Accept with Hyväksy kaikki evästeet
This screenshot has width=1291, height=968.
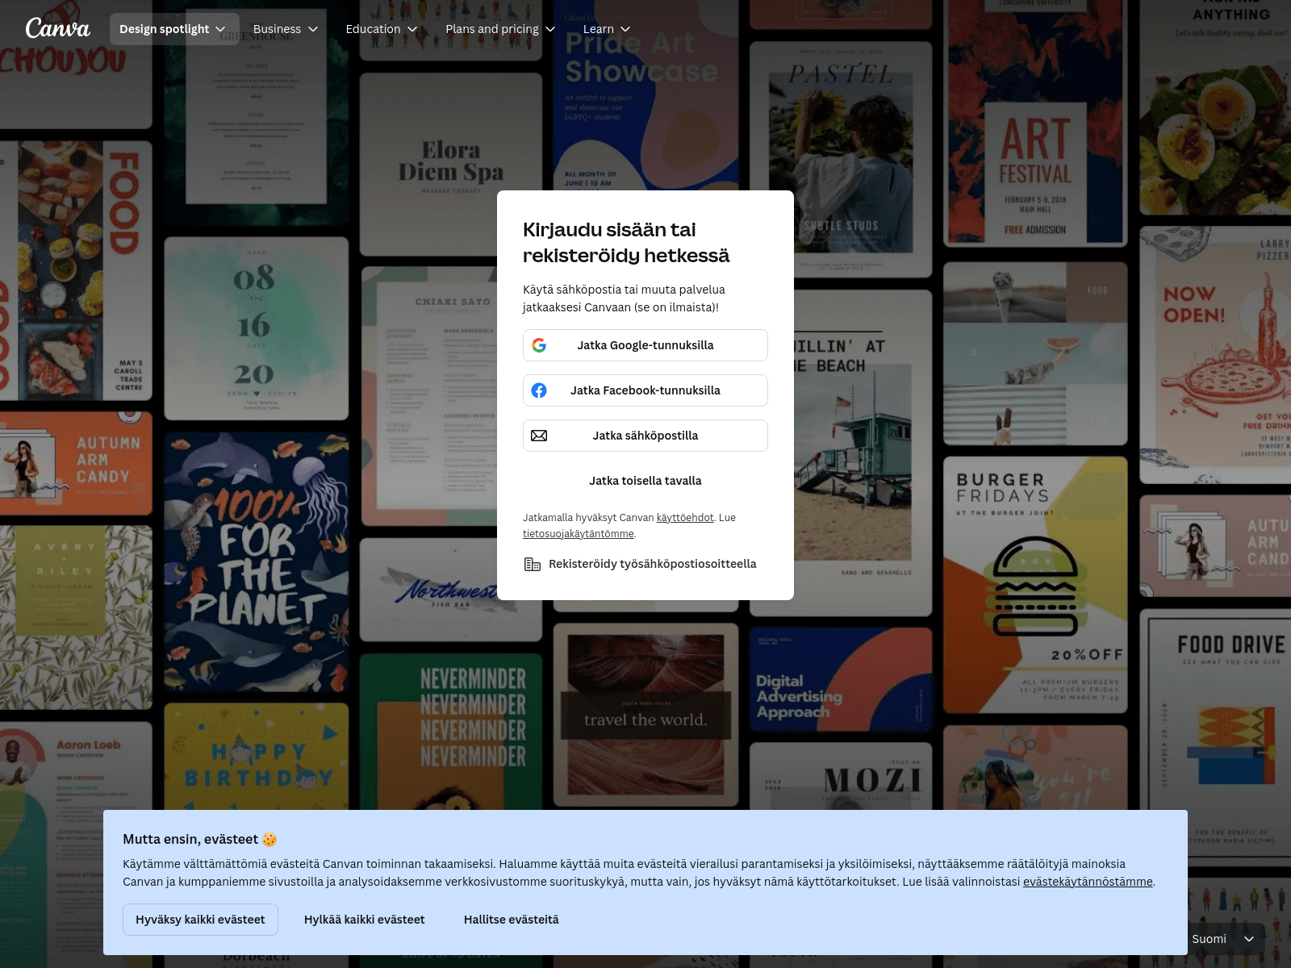pyautogui.click(x=200, y=920)
